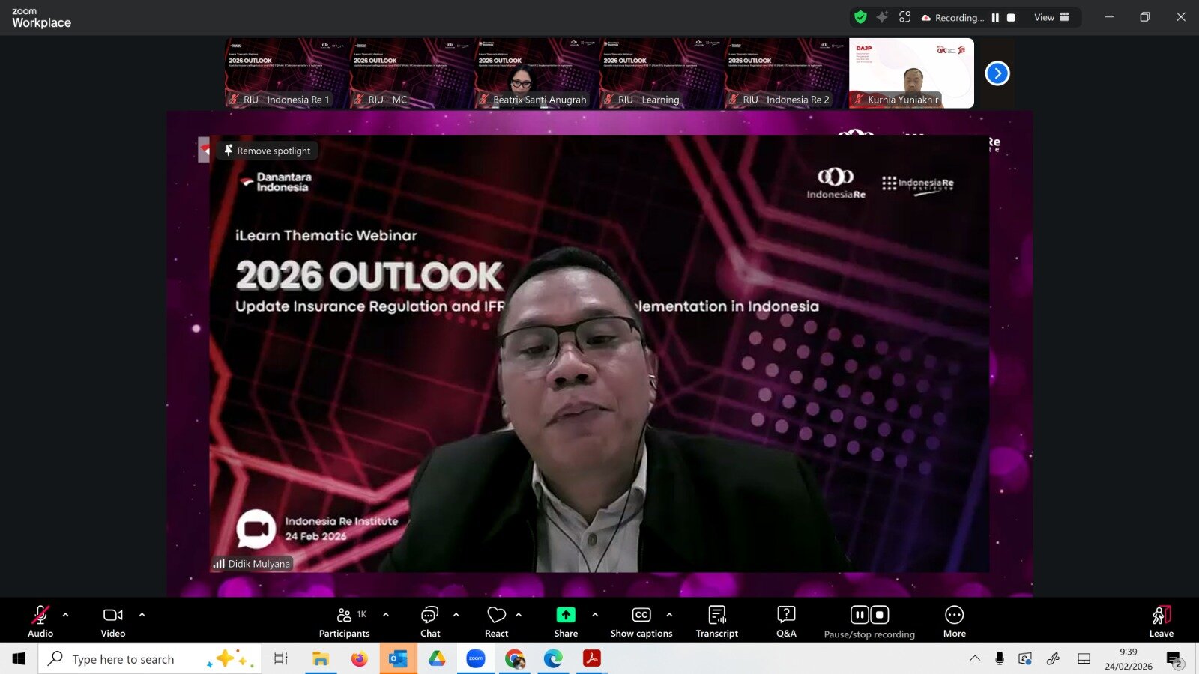The image size is (1199, 674).
Task: Expand the Audio settings arrow
Action: pos(66,615)
